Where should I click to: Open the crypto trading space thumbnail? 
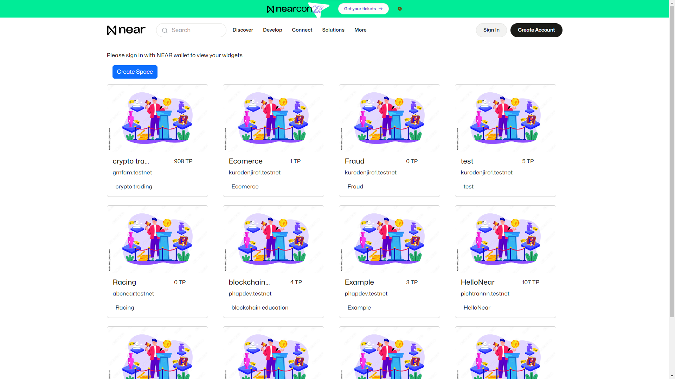click(157, 118)
